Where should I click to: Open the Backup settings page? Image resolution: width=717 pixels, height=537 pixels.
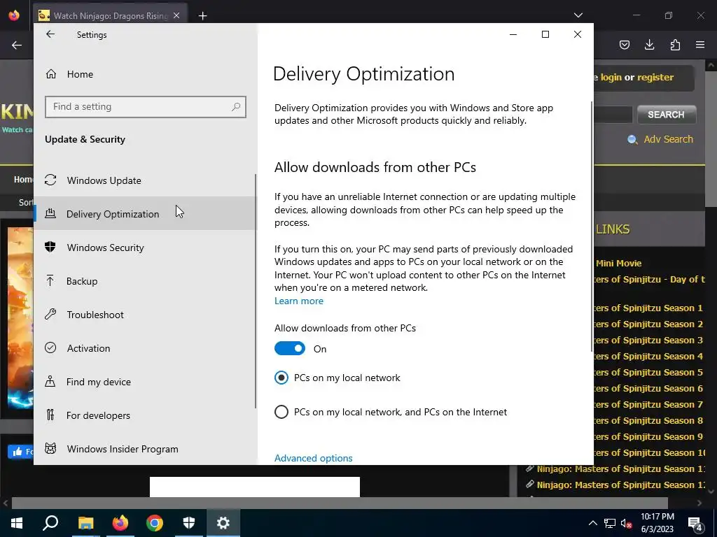[x=145, y=281]
